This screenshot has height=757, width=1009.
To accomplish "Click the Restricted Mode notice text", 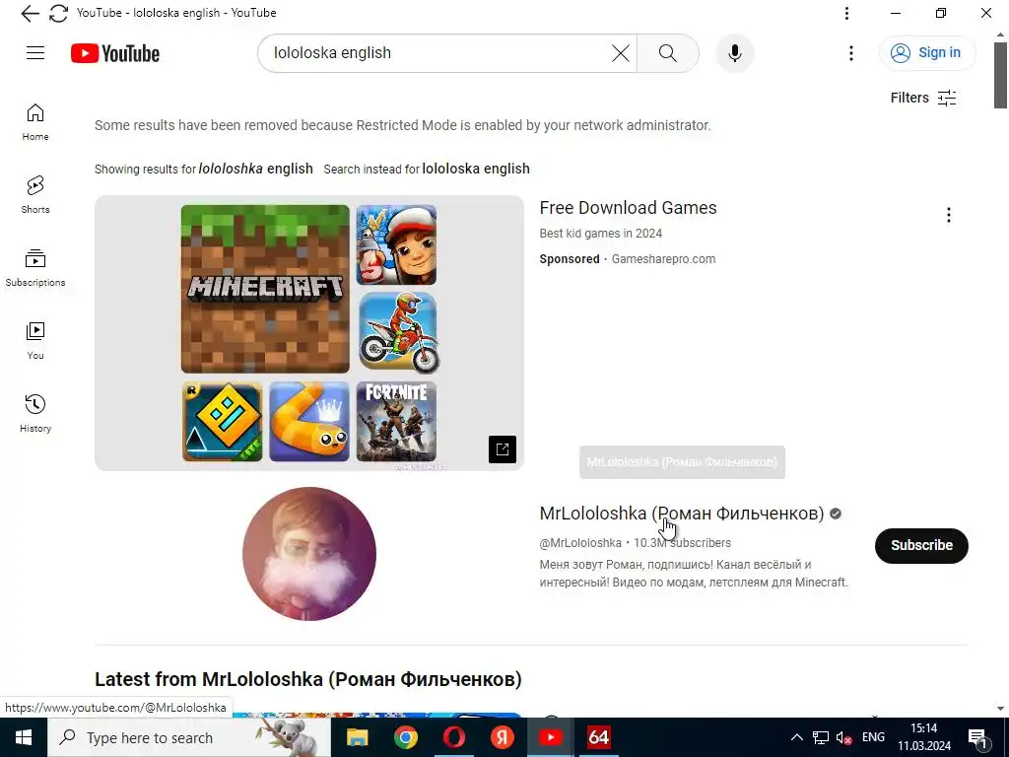I will [403, 125].
